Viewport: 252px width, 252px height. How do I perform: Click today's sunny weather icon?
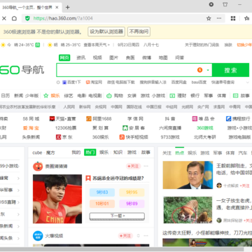coord(3,45)
